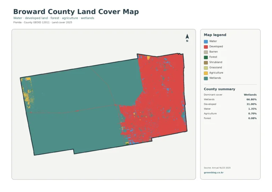The image size is (272, 192).
Task: Select the Agriculture yellow legend swatch
Action: pyautogui.click(x=206, y=73)
